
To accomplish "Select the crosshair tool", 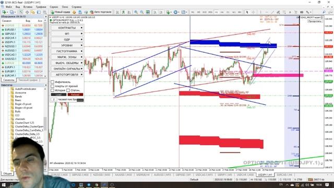I will (253, 12).
